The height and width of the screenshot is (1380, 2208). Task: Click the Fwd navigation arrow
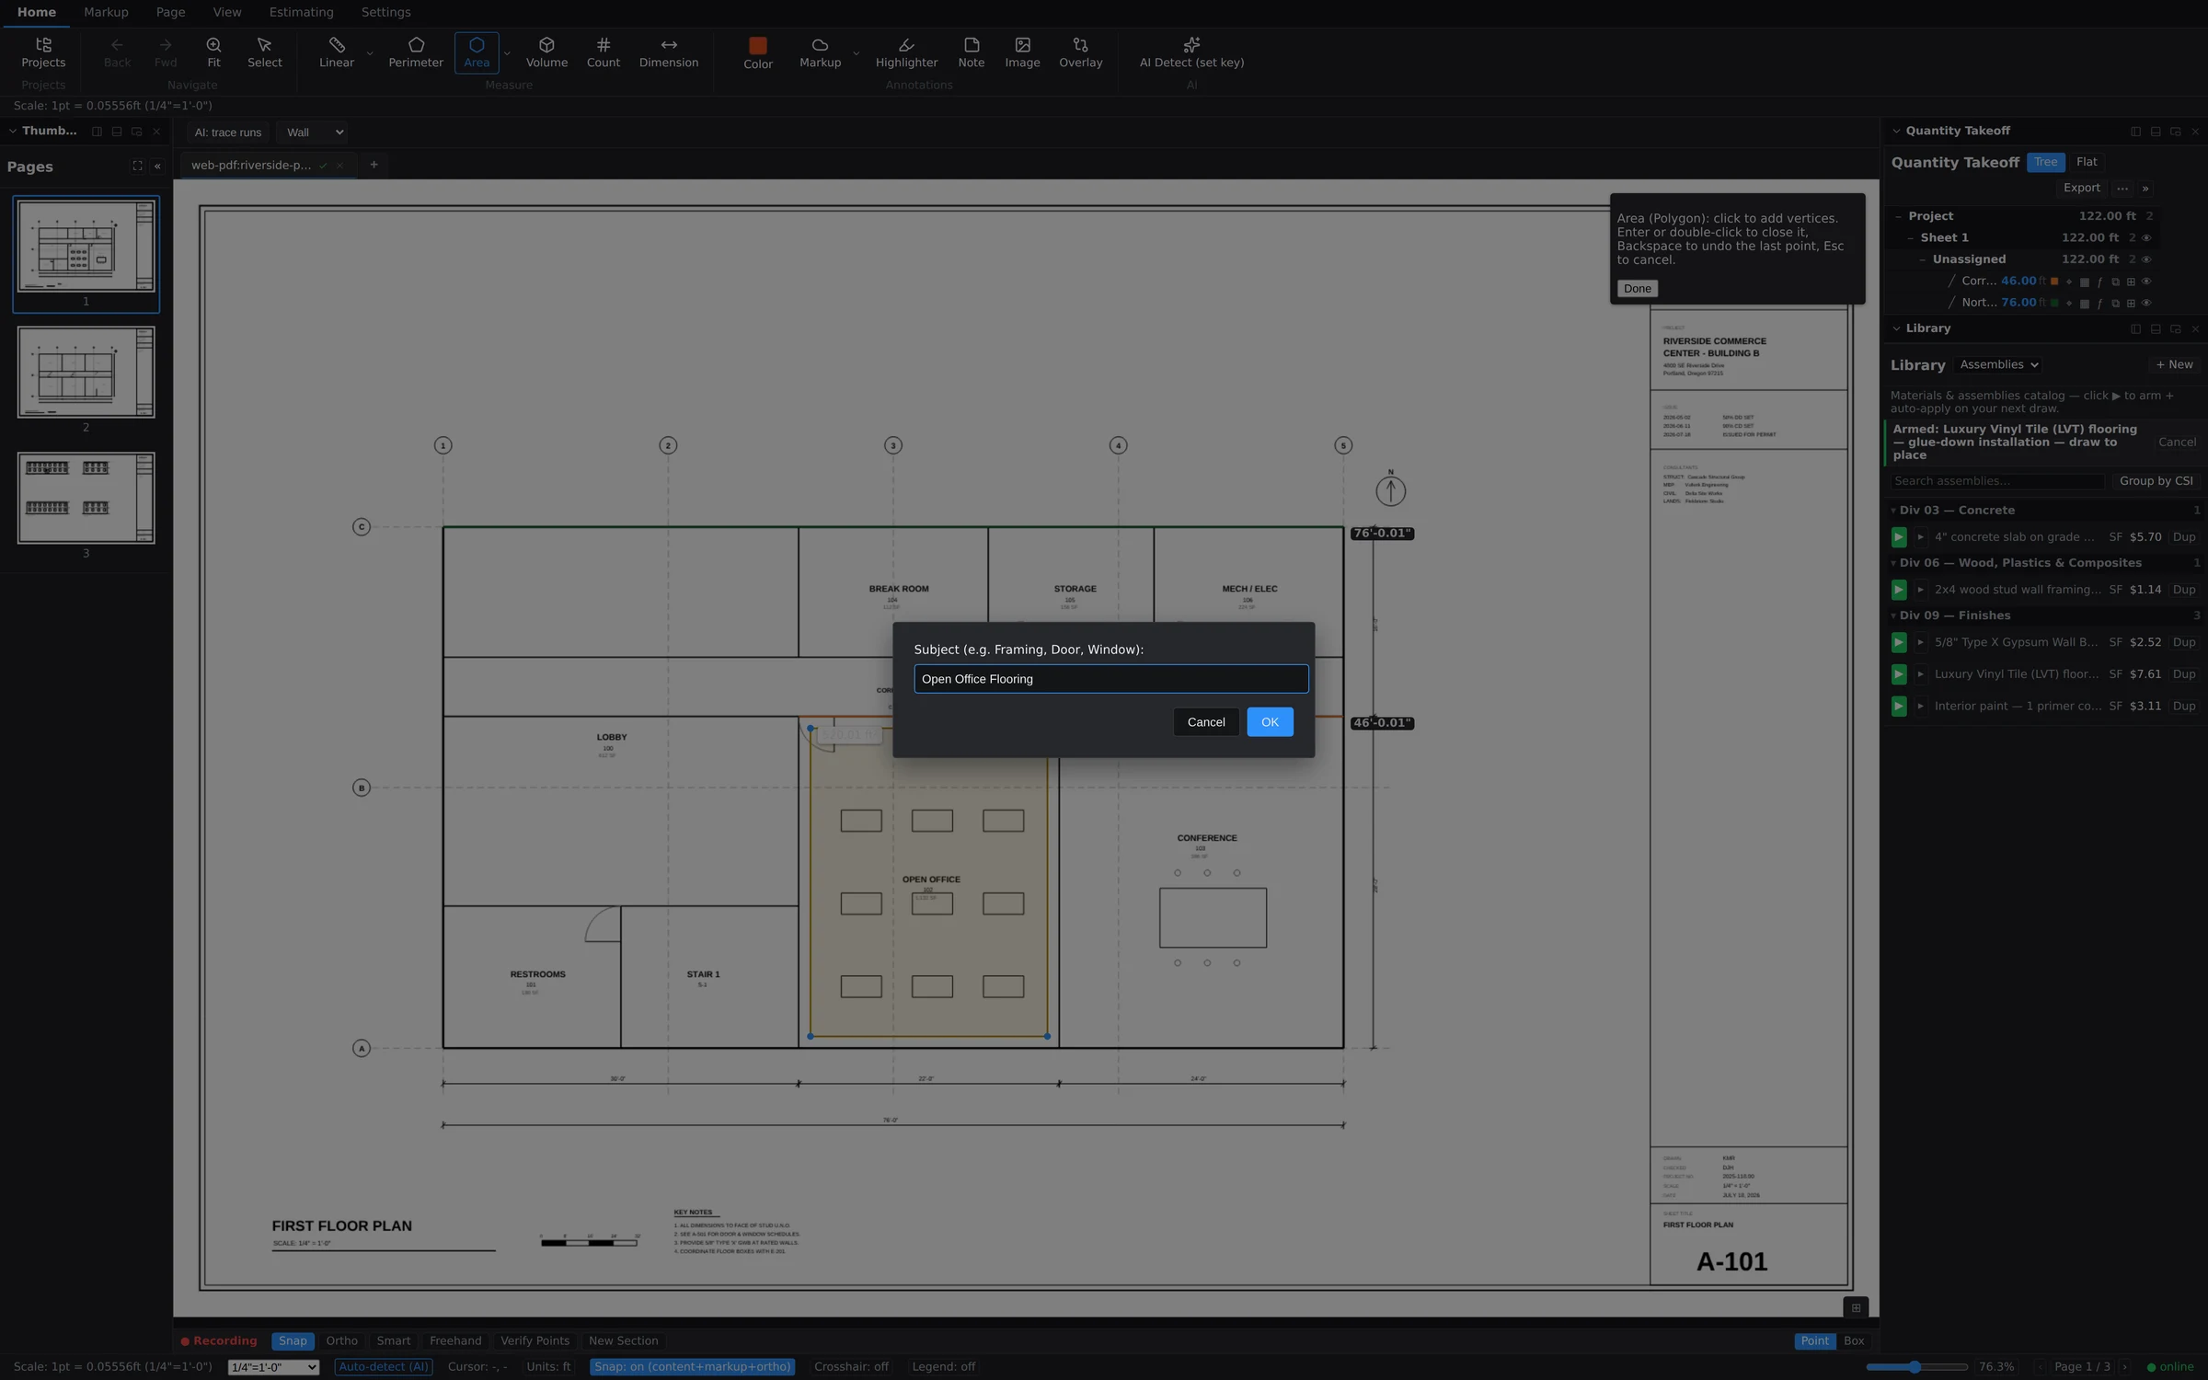tap(166, 52)
